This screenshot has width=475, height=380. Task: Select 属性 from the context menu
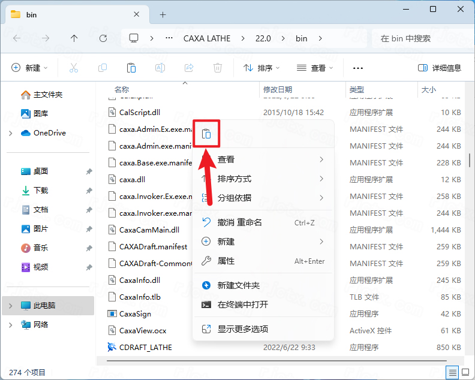click(226, 261)
